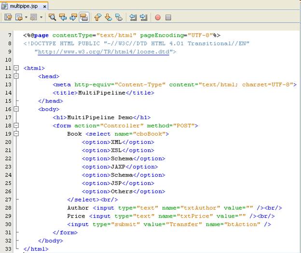Image resolution: width=301 pixels, height=253 pixels.
Task: Open the Back history dropdown arrow
Action: tap(26, 17)
